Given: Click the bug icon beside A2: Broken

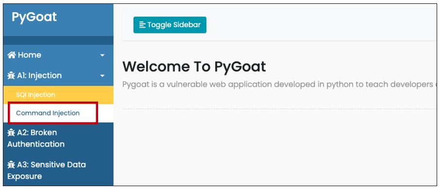Looking at the screenshot, I should pos(11,133).
